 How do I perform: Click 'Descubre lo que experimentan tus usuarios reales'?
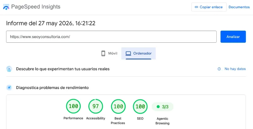(x=63, y=69)
